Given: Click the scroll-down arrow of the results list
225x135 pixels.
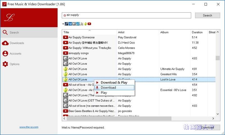Looking at the screenshot, I should (218, 114).
